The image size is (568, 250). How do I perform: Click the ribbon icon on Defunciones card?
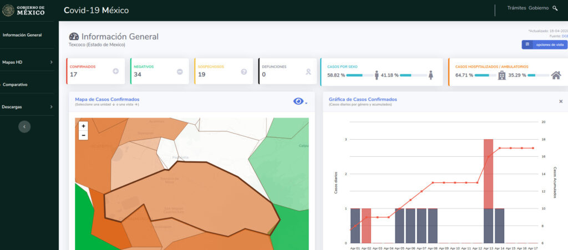[308, 72]
